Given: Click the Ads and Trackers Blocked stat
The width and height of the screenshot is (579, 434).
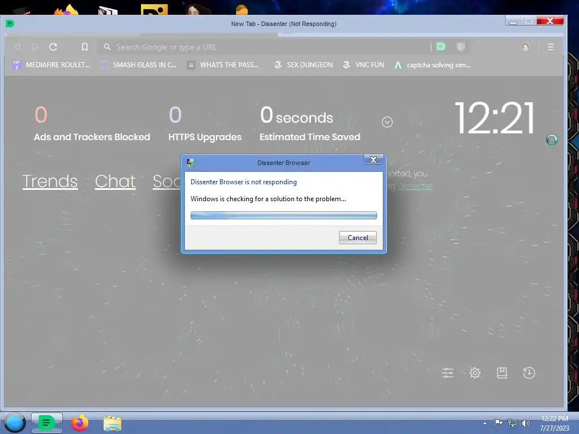Looking at the screenshot, I should tap(92, 124).
